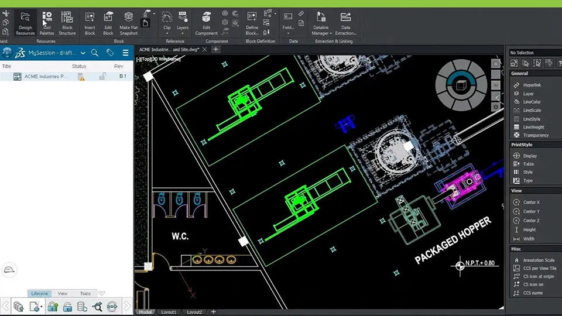Click the LineColor property icon
This screenshot has height=316, width=562.
516,102
